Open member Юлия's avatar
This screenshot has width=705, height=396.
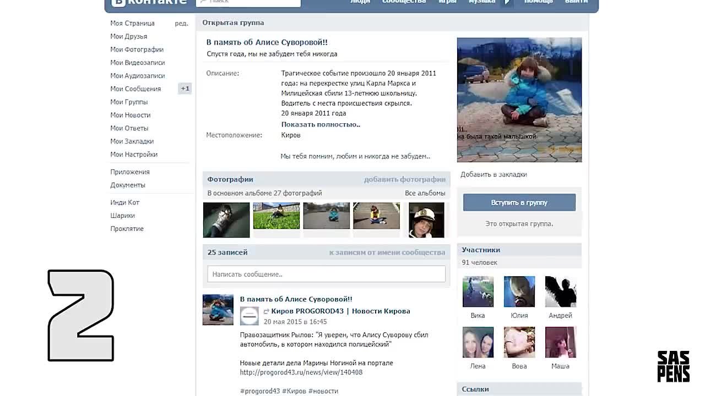click(x=519, y=291)
